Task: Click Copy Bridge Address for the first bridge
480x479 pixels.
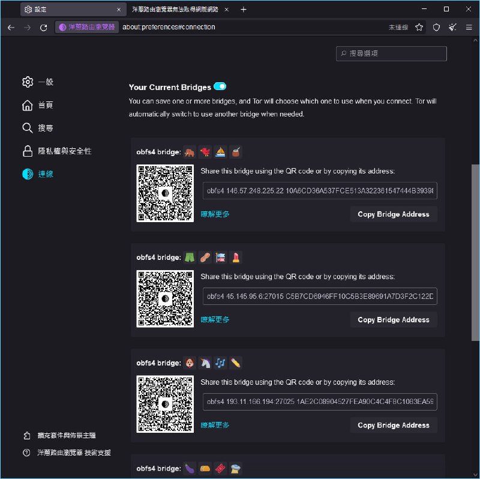Action: (x=394, y=214)
